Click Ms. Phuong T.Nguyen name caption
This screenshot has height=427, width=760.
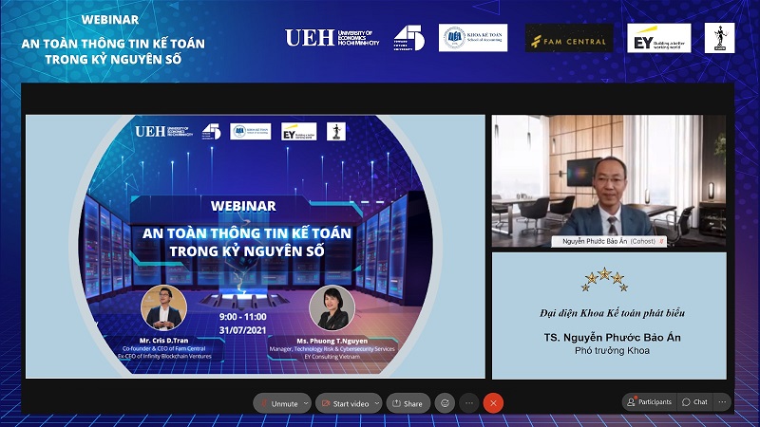[332, 341]
